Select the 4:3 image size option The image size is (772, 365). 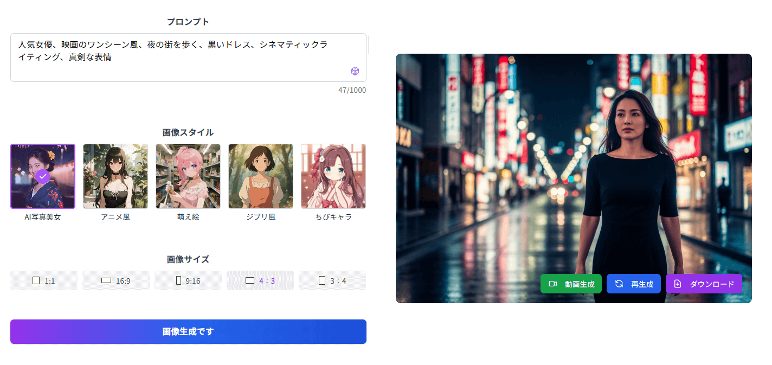pyautogui.click(x=260, y=280)
